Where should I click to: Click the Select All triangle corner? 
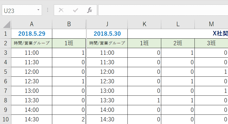tap(7, 24)
